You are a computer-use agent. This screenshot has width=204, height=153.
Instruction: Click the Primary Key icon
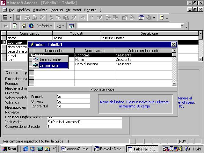[x=92, y=18]
